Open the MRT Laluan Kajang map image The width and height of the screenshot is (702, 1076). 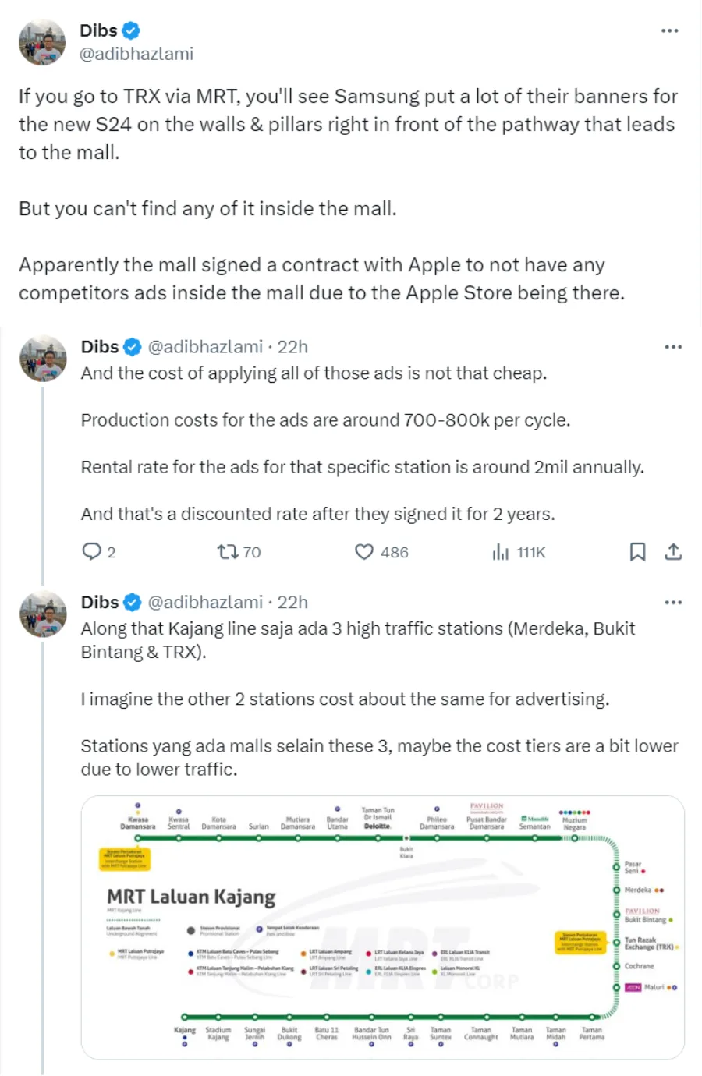point(382,927)
